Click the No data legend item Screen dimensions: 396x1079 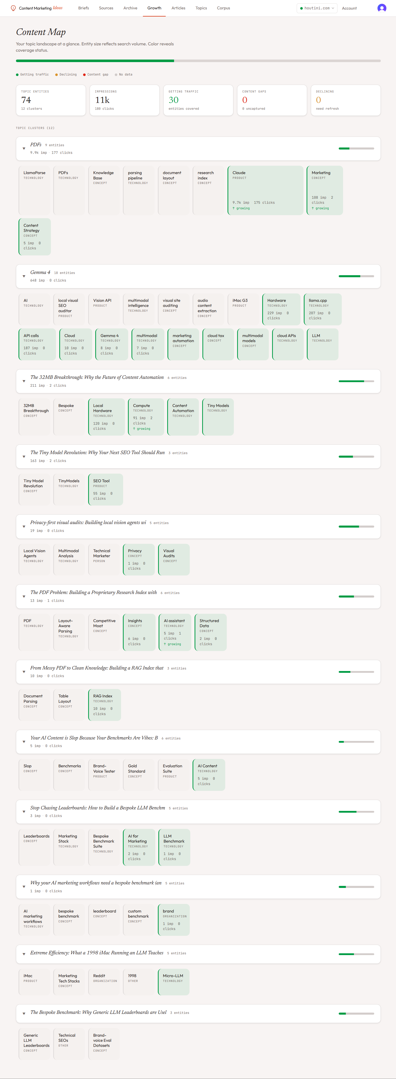pos(123,75)
